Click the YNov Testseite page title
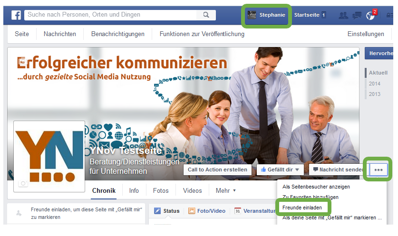The width and height of the screenshot is (398, 236). (x=126, y=151)
